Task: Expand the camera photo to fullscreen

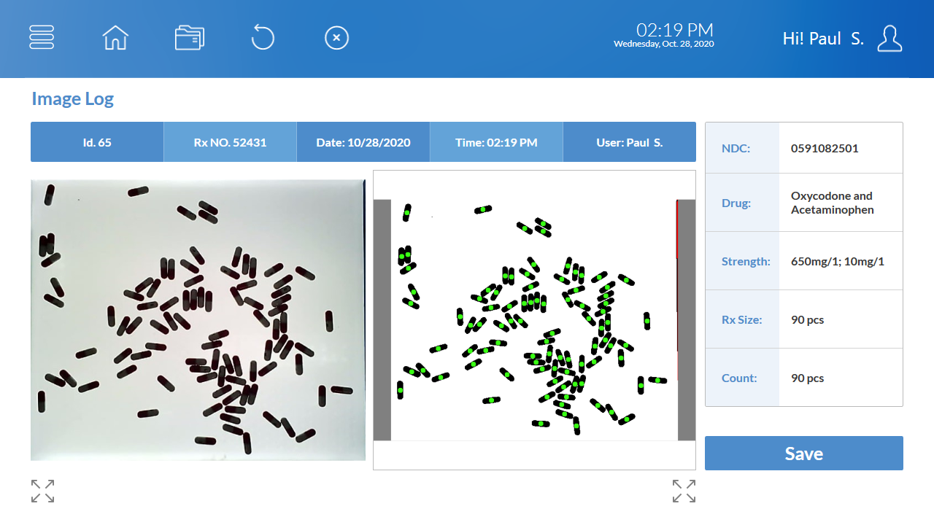Action: pyautogui.click(x=43, y=491)
